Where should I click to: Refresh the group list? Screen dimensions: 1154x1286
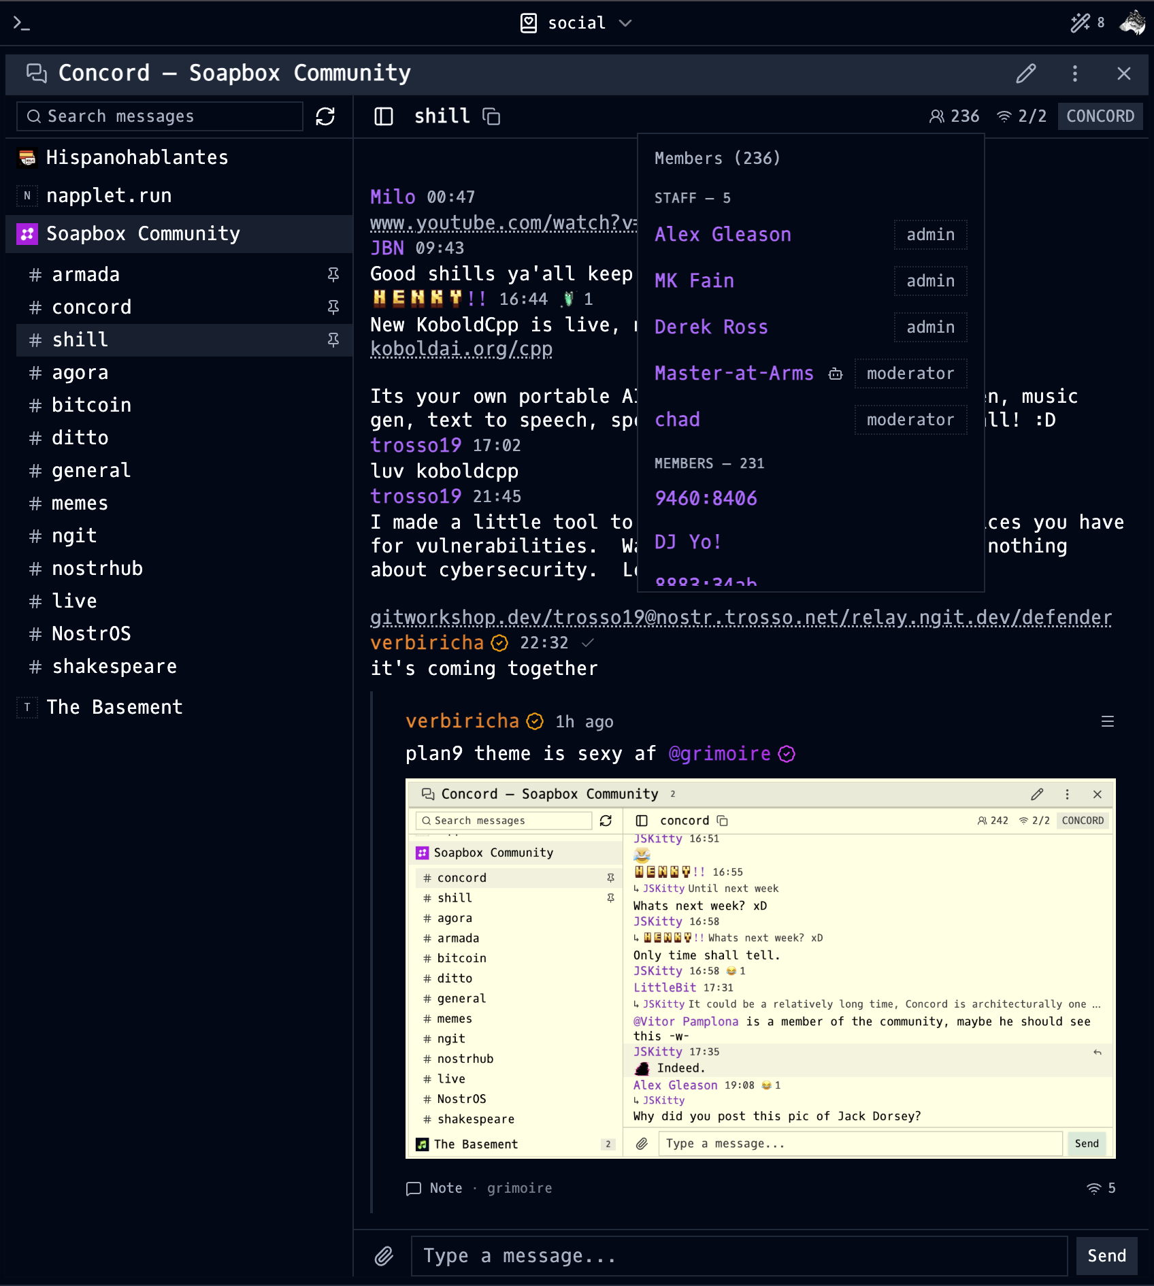(325, 116)
